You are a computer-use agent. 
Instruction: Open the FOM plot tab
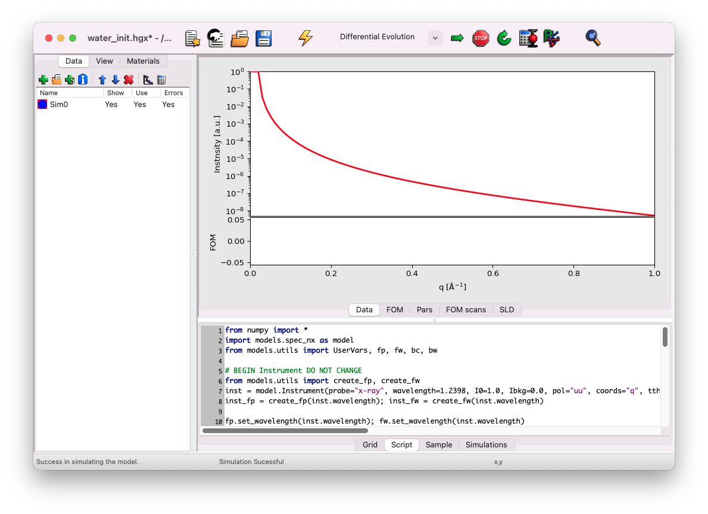point(395,309)
